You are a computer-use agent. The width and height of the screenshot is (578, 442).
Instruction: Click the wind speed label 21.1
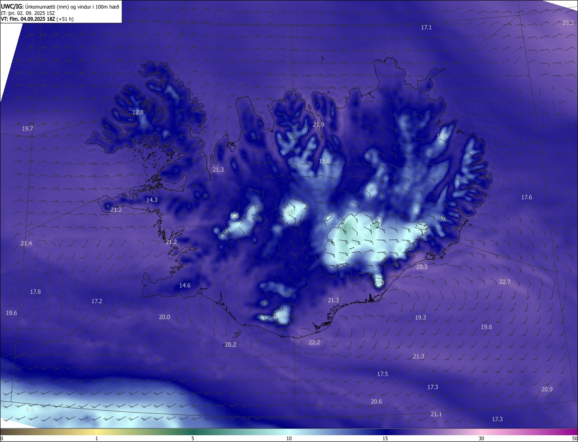(436, 414)
